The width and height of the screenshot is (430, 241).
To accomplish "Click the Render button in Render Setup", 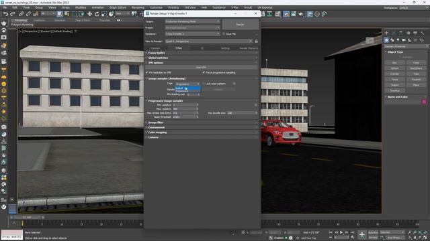I will click(x=241, y=24).
